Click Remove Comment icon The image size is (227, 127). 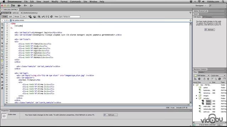point(2,68)
